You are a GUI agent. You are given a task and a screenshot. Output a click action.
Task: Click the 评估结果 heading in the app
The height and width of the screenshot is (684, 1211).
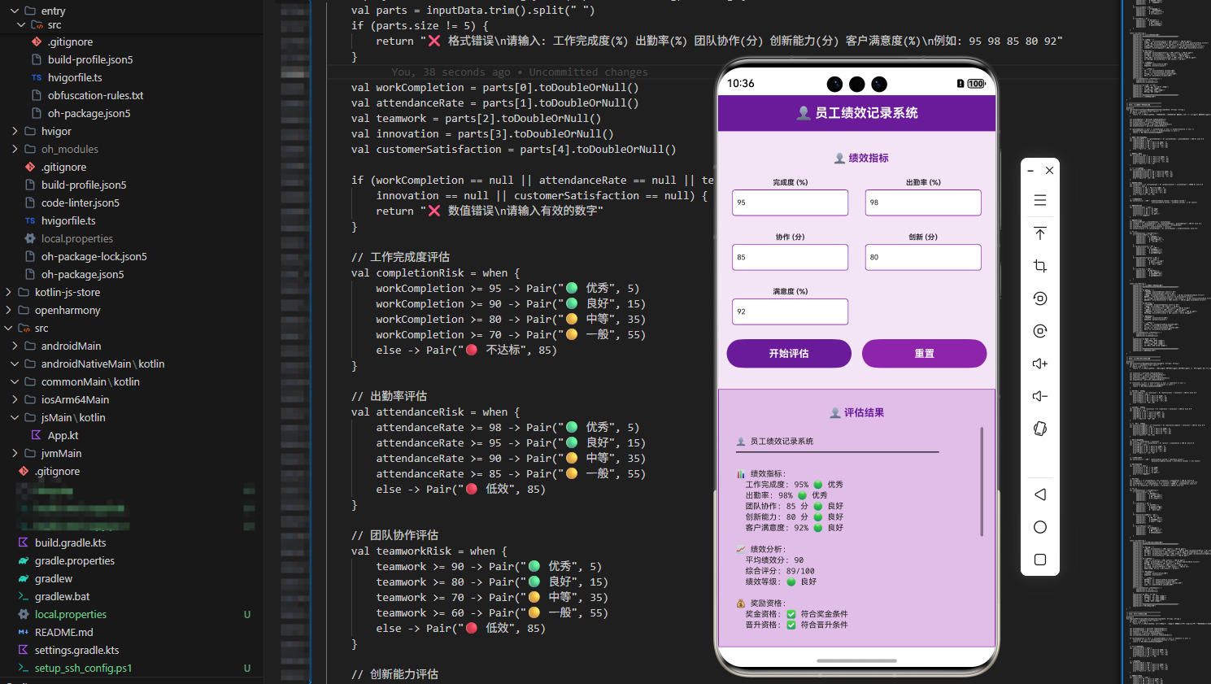pos(864,412)
